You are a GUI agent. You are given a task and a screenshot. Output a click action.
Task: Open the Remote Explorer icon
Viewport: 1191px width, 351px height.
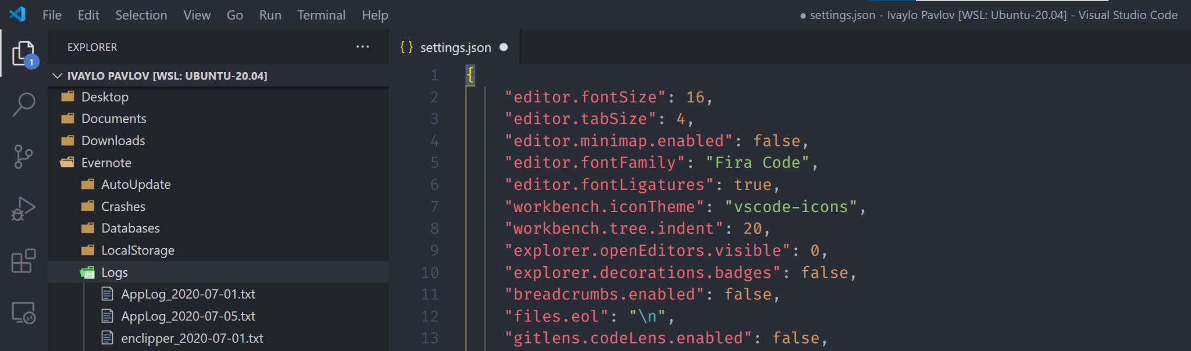point(24,313)
